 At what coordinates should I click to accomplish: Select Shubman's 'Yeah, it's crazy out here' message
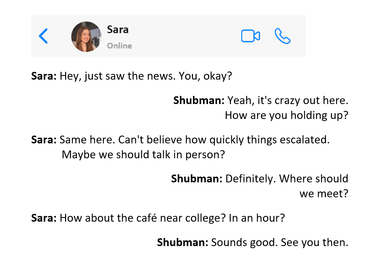(261, 101)
